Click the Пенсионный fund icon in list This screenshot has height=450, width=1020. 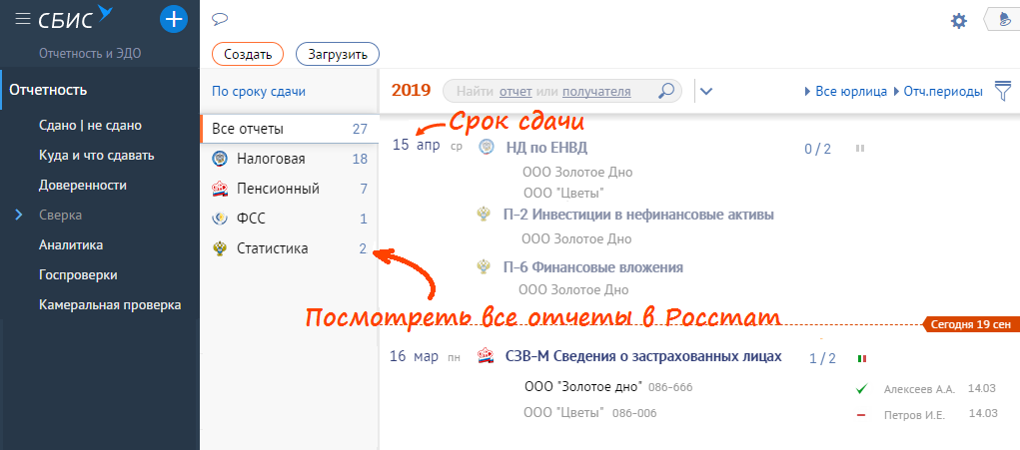click(220, 189)
